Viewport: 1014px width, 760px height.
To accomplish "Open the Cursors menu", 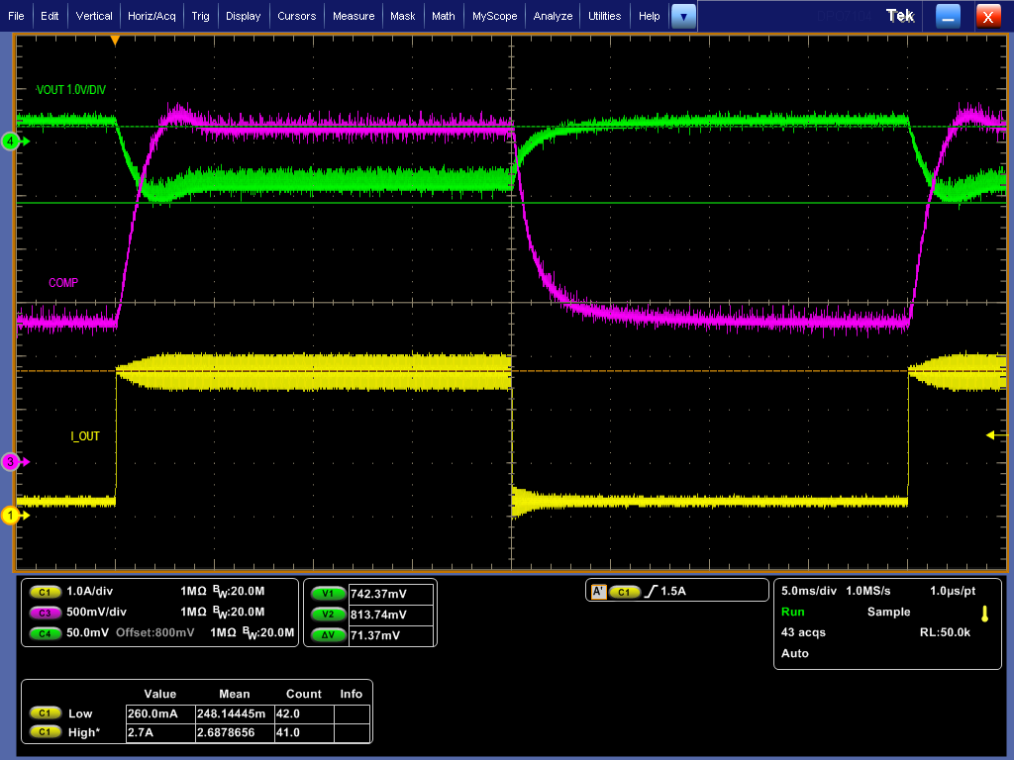I will (299, 16).
